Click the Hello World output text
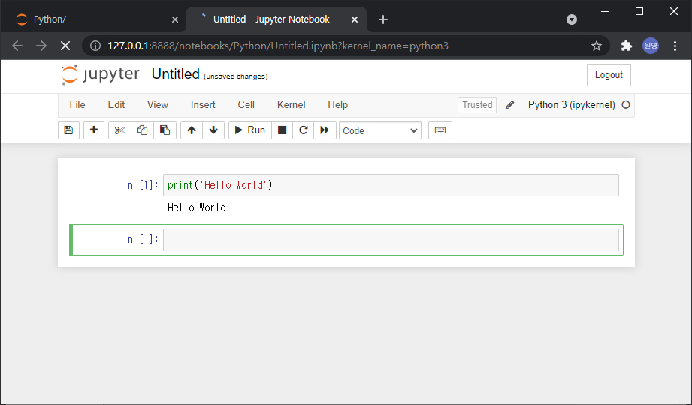The image size is (692, 405). click(197, 208)
